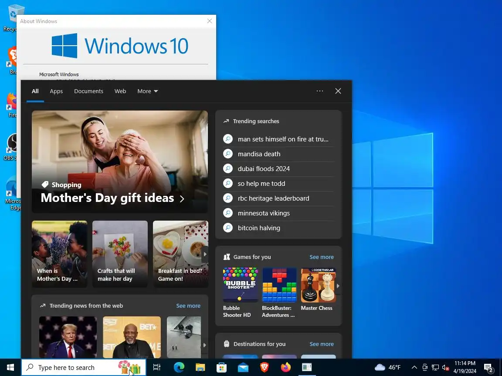502x376 pixels.
Task: Expand the More filter dropdown
Action: (x=148, y=91)
